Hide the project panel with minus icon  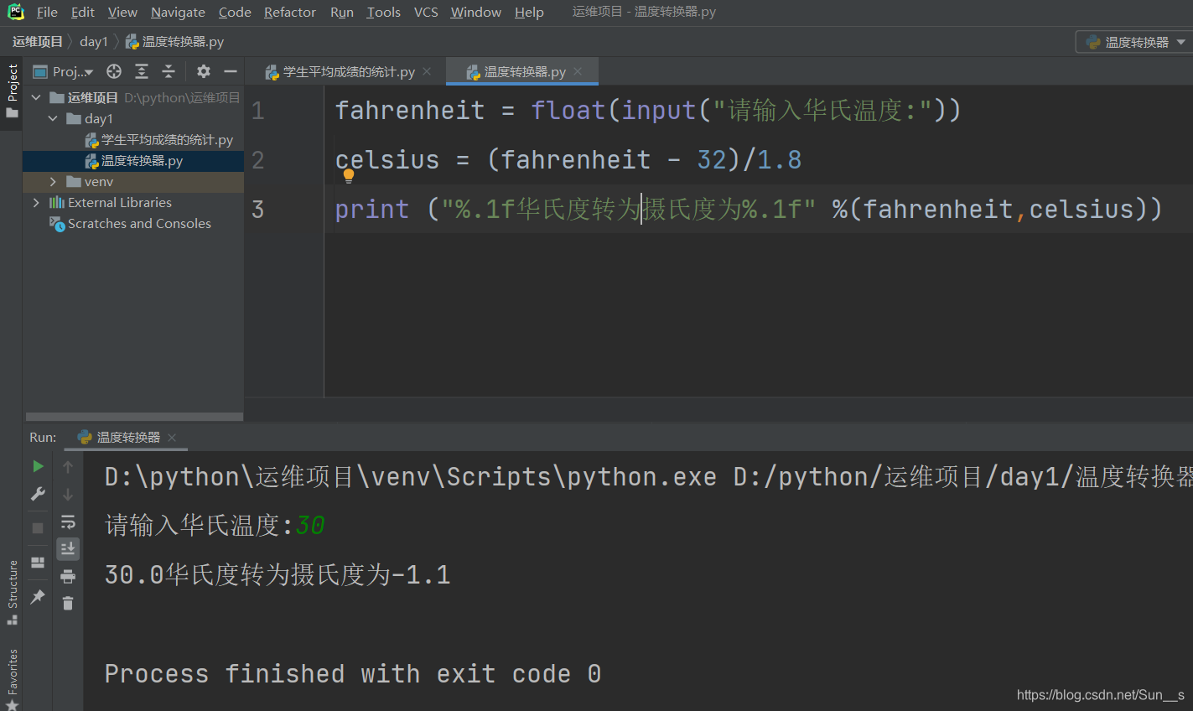pyautogui.click(x=230, y=71)
